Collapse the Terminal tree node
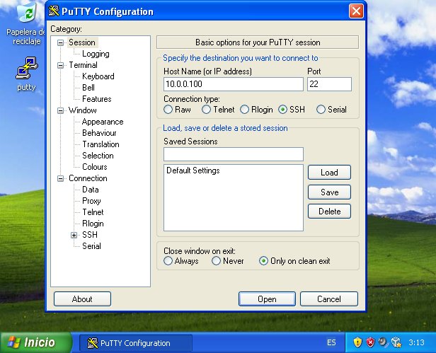This screenshot has width=436, height=353. click(60, 65)
